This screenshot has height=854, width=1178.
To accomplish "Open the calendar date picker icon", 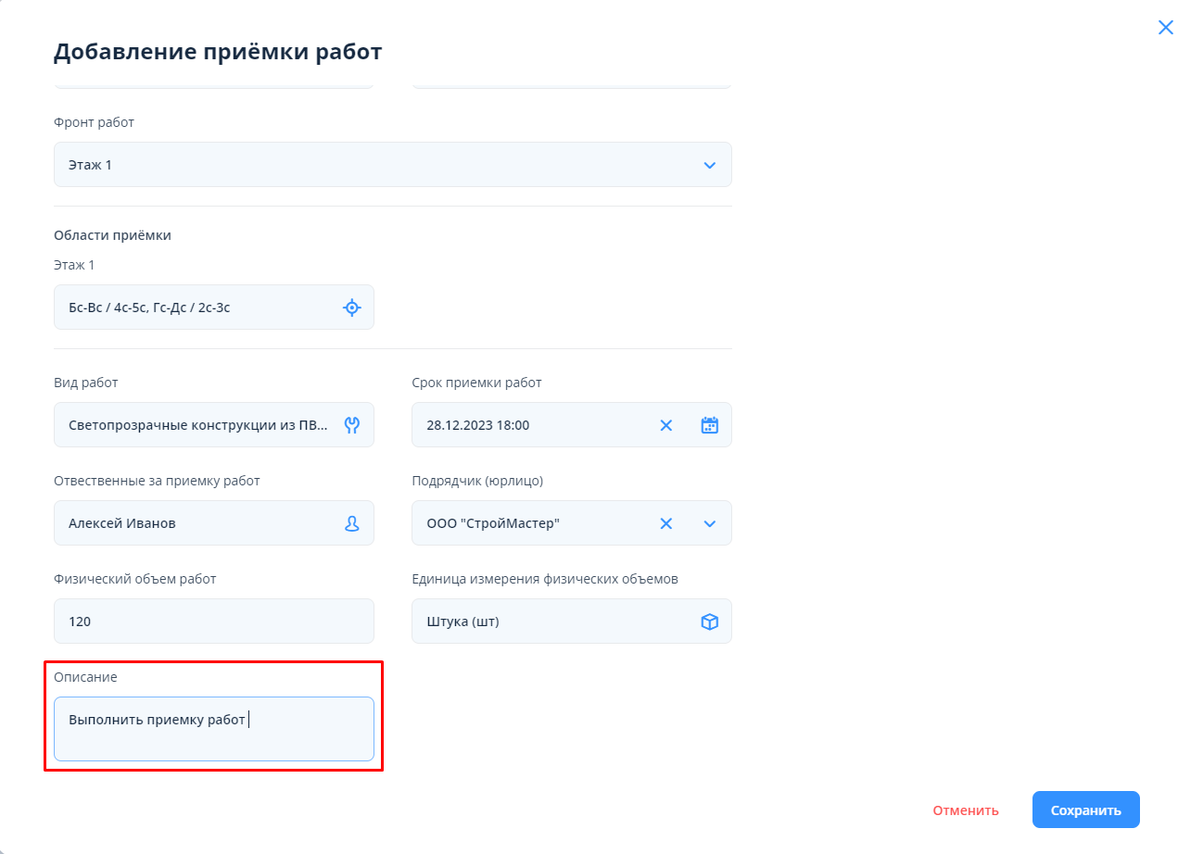I will coord(709,425).
